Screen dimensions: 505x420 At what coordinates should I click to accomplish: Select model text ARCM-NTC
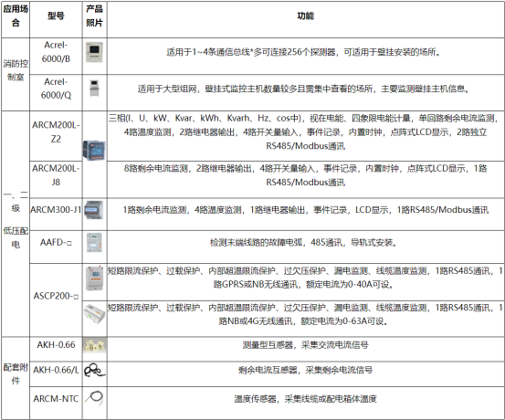56,398
